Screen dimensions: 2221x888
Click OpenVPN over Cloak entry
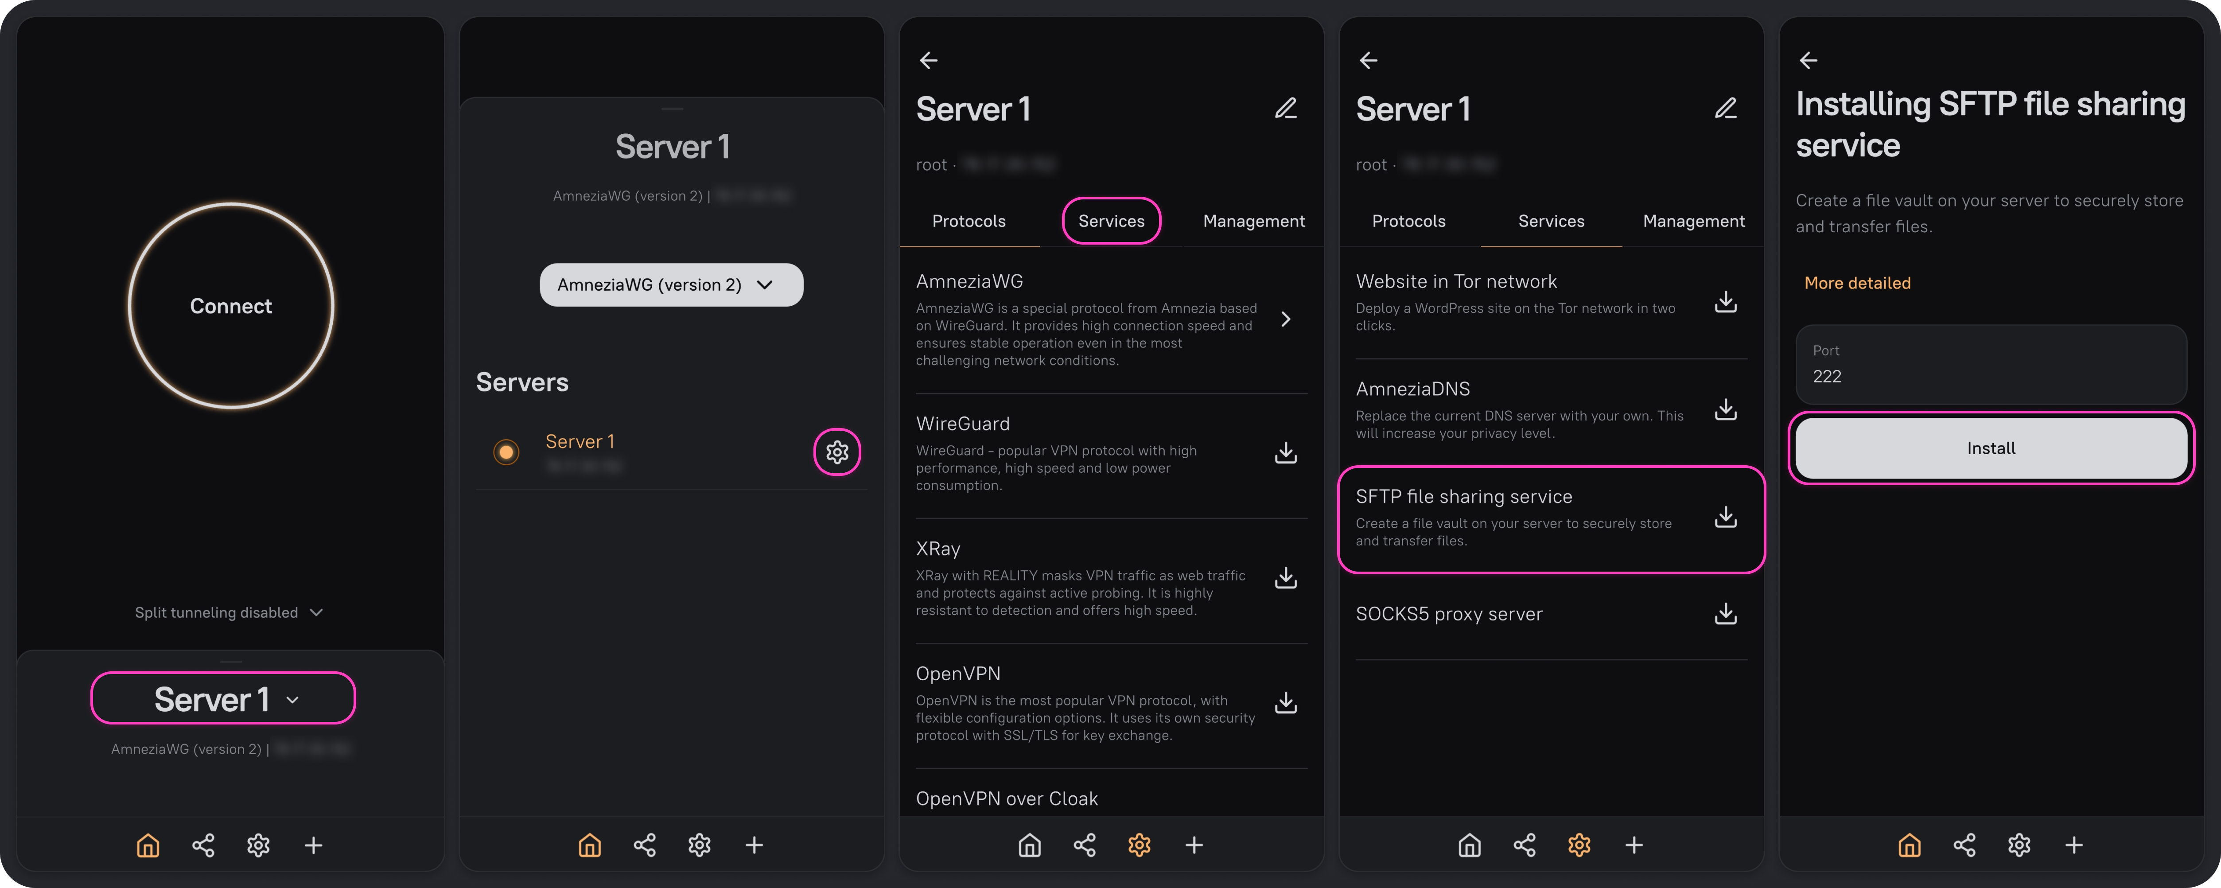point(1007,798)
